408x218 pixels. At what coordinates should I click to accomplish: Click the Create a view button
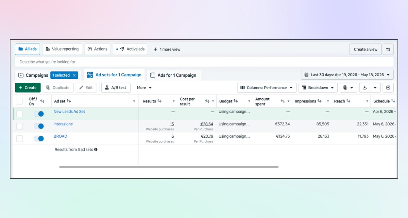(x=365, y=49)
